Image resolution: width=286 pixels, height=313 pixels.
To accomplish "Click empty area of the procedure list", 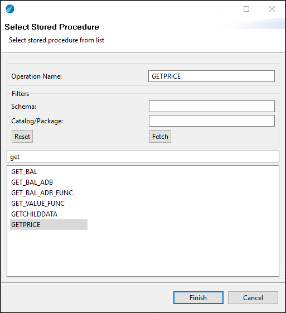I will [x=143, y=253].
